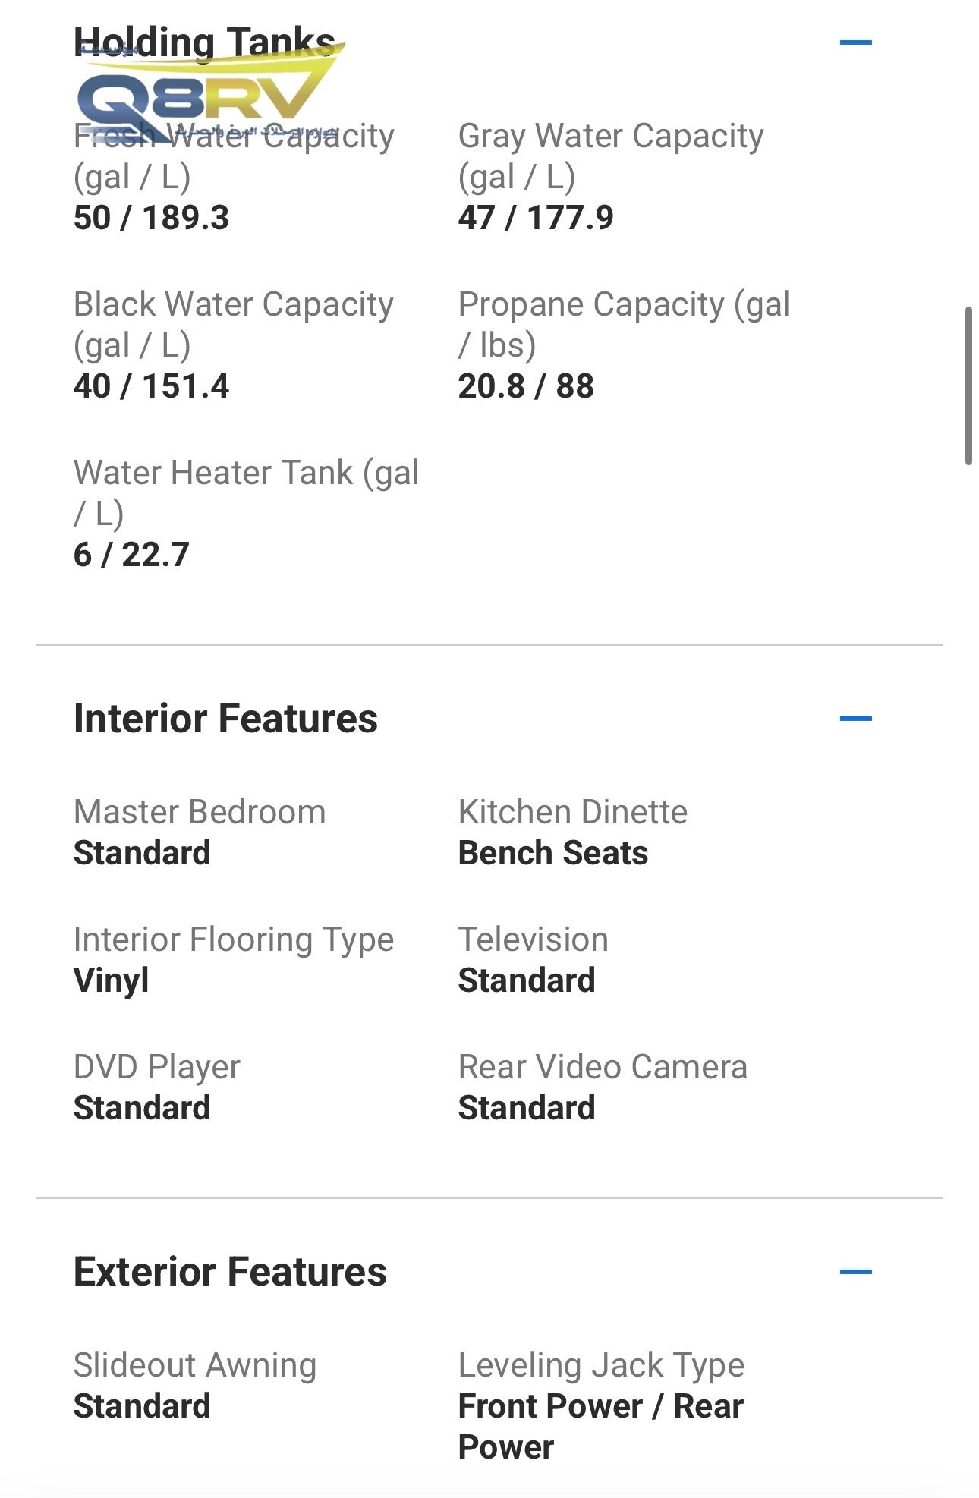This screenshot has width=979, height=1498.
Task: Click the Exterior Features heading text
Action: click(230, 1271)
